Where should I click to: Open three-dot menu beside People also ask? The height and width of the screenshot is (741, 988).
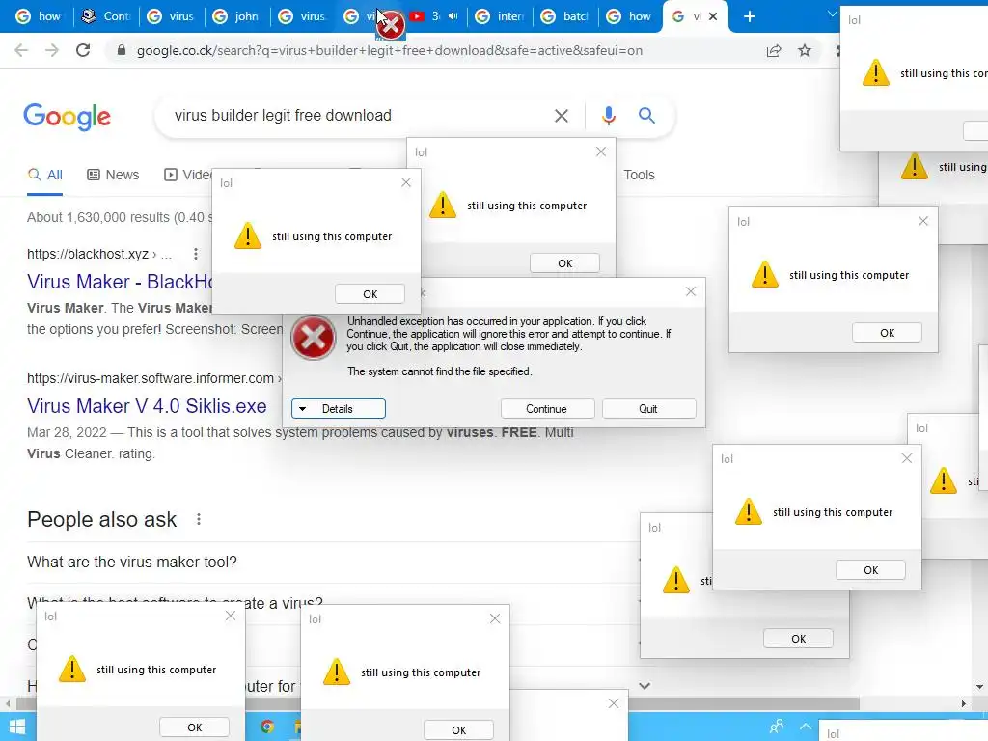(199, 519)
